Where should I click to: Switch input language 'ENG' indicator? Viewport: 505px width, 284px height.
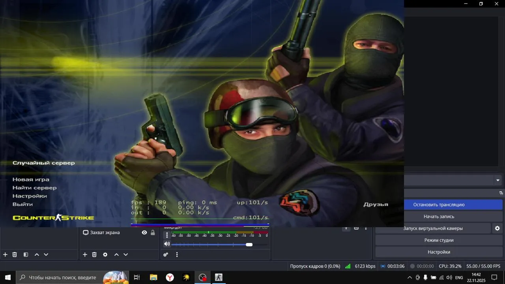tap(459, 278)
